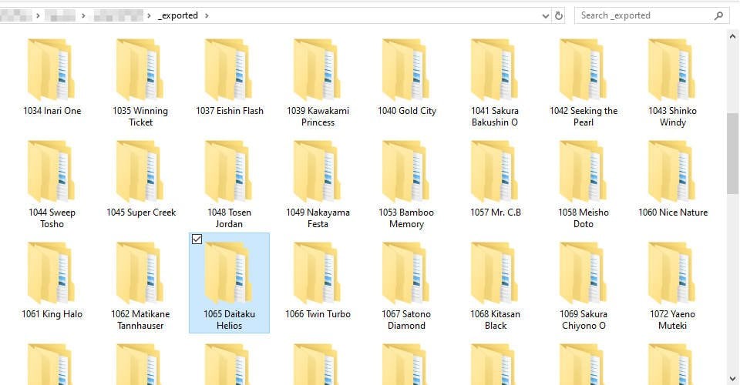
Task: Click the _exported breadcrumb segment
Action: 178,15
